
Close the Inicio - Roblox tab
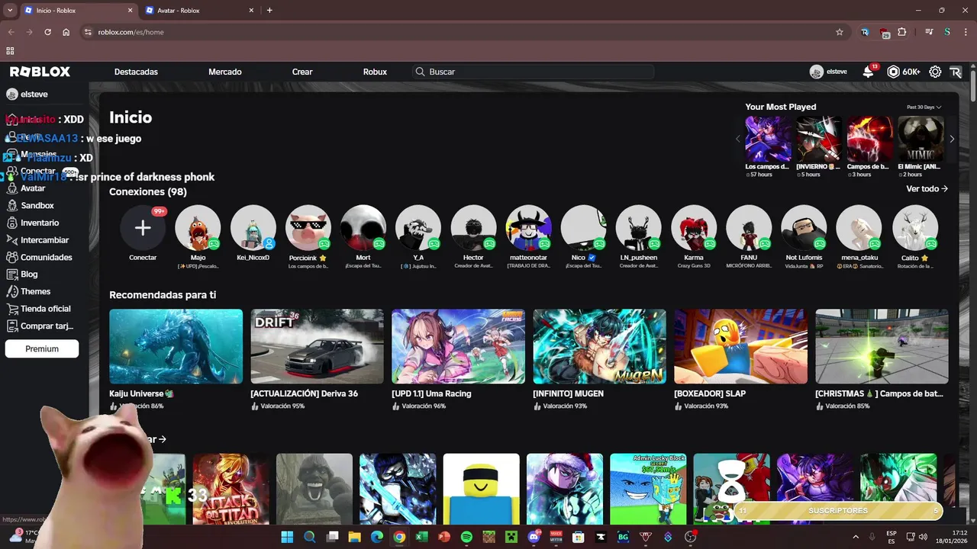(x=130, y=11)
